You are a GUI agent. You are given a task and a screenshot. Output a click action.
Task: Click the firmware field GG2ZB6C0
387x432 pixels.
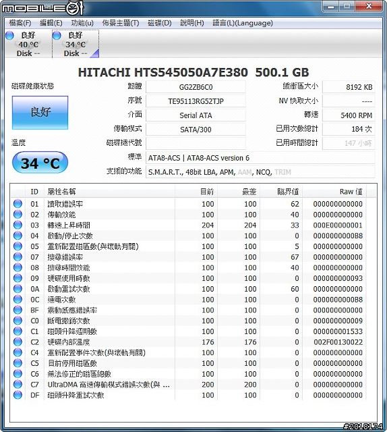click(x=196, y=87)
